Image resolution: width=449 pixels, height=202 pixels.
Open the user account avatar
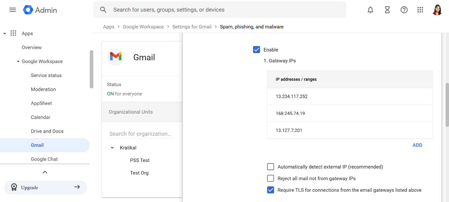(437, 10)
